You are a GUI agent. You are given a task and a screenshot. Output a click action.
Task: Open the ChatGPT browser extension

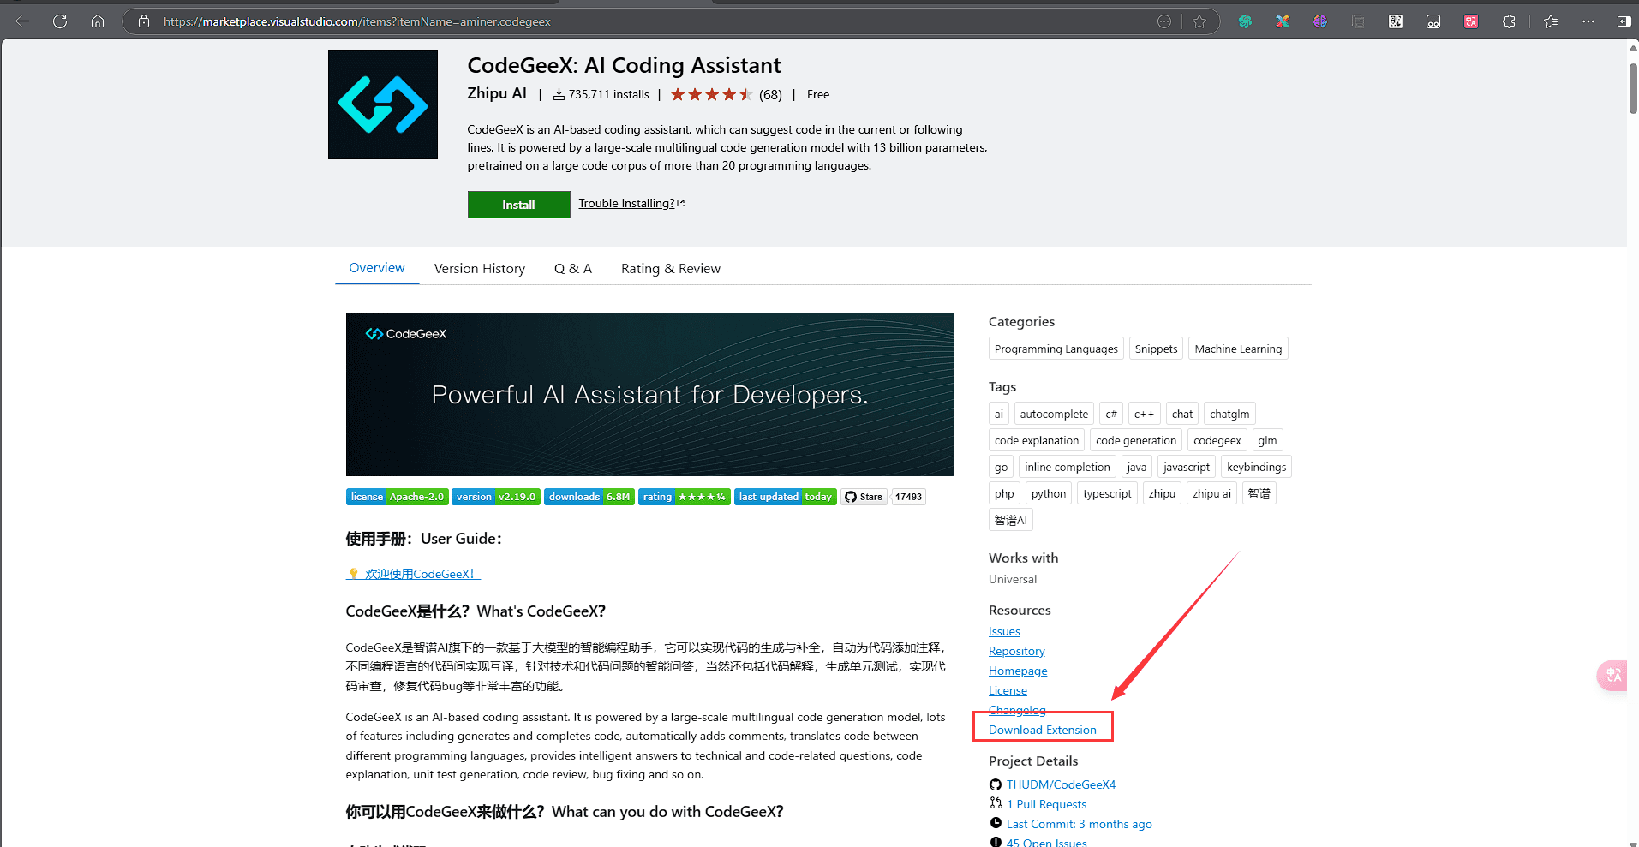pyautogui.click(x=1245, y=21)
